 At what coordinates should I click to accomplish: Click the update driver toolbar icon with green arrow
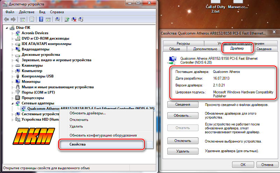[x=66, y=19]
